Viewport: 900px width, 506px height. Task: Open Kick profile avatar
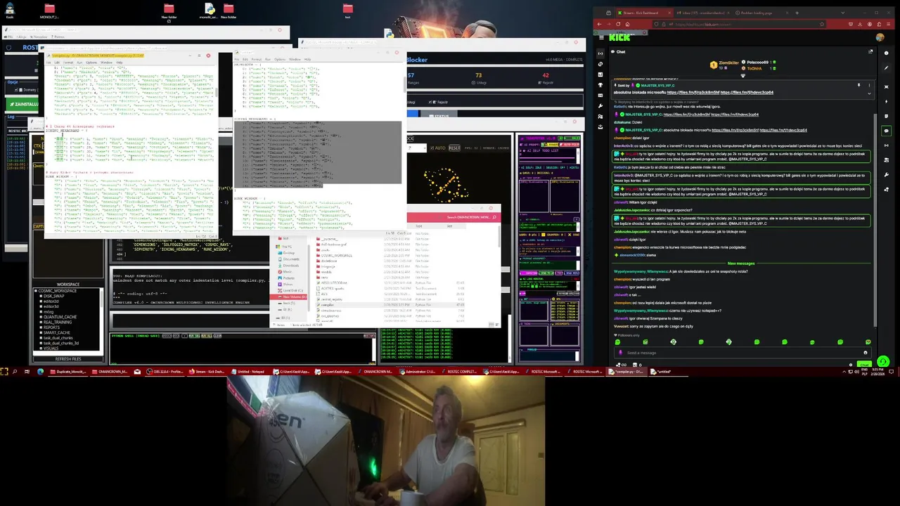point(880,37)
